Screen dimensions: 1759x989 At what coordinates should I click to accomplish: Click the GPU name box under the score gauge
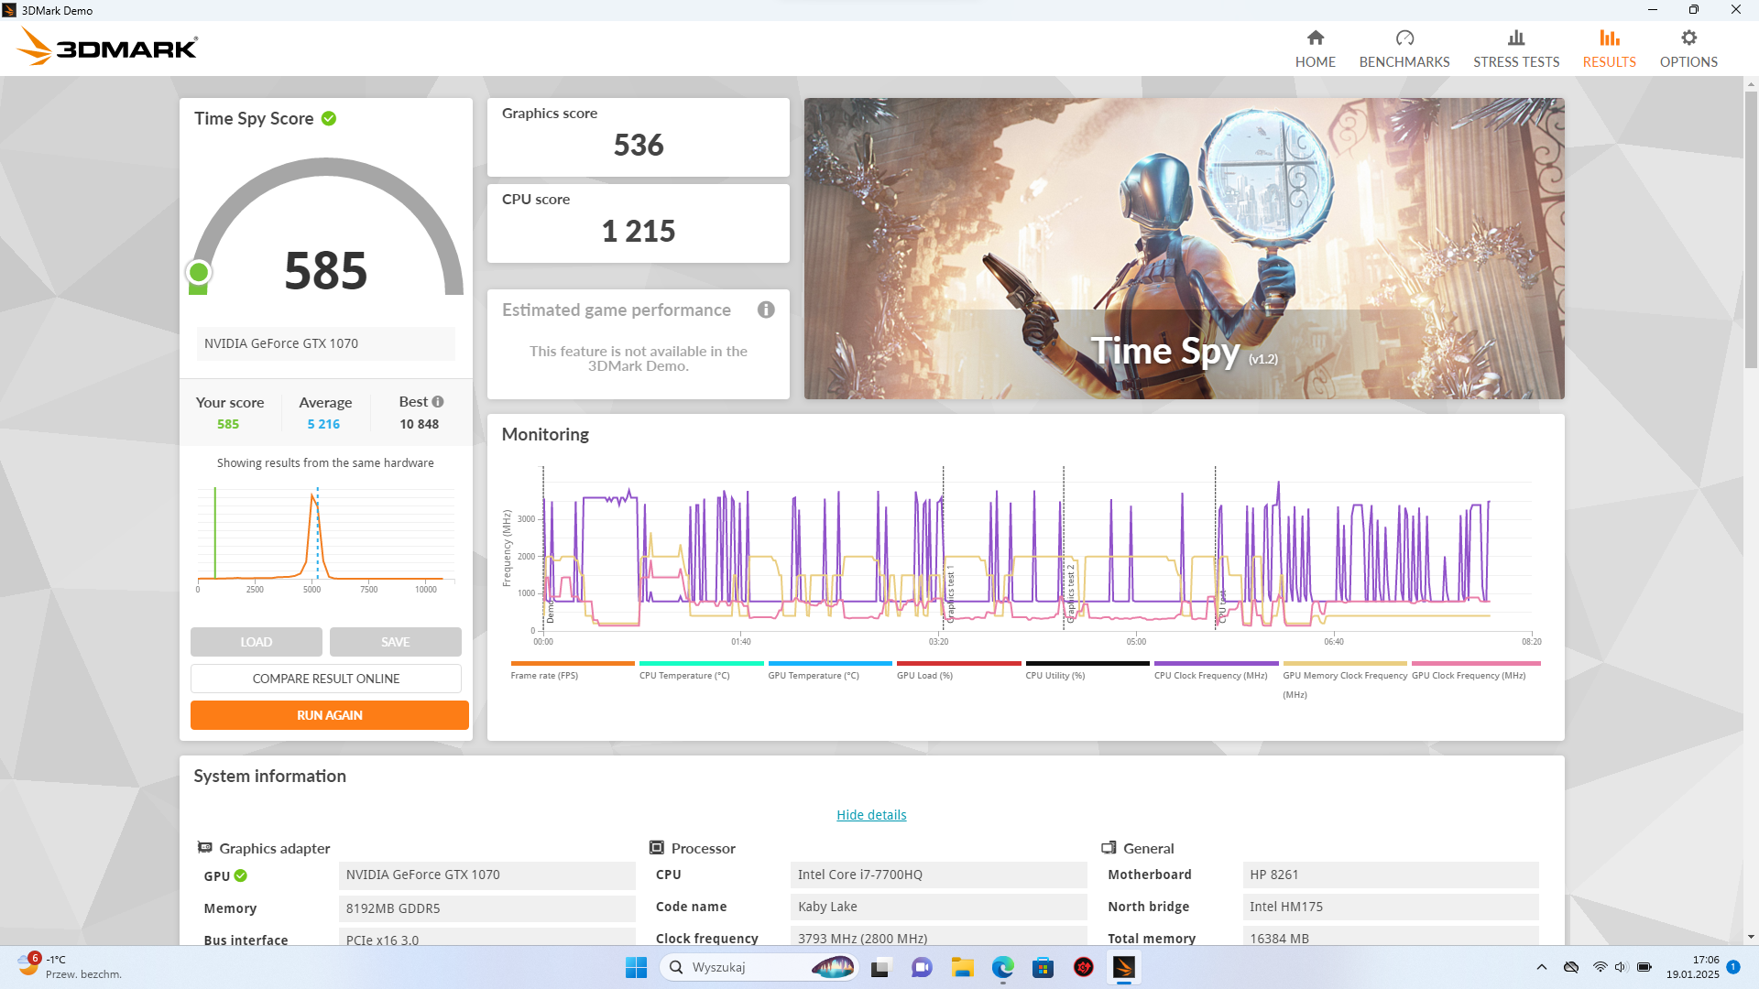coord(325,343)
